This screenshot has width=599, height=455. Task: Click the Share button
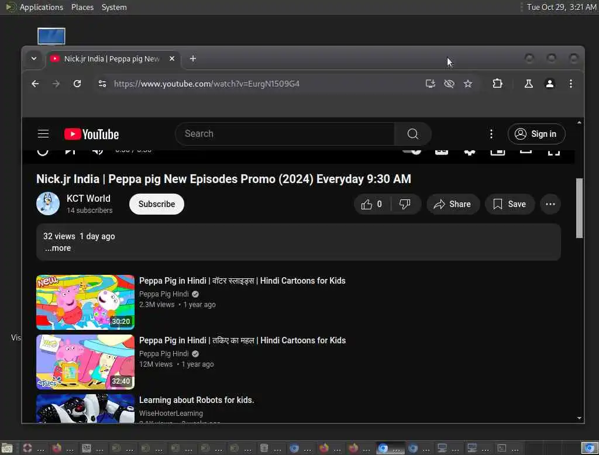pos(453,204)
